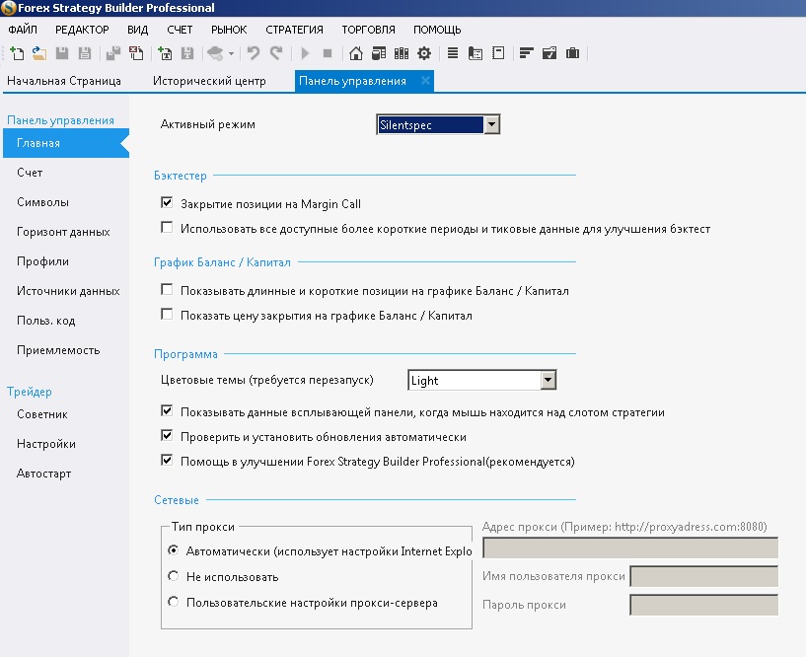
Task: Click the first grayed Save disk icon
Action: coord(62,53)
